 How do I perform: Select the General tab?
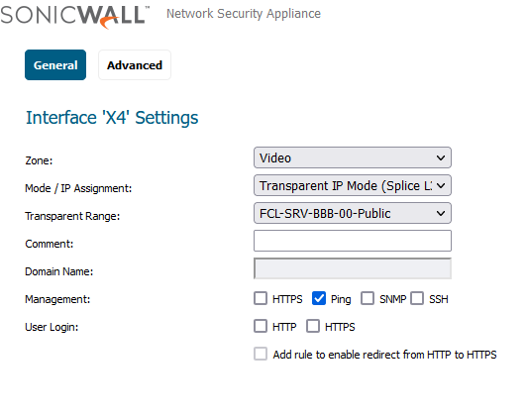55,65
